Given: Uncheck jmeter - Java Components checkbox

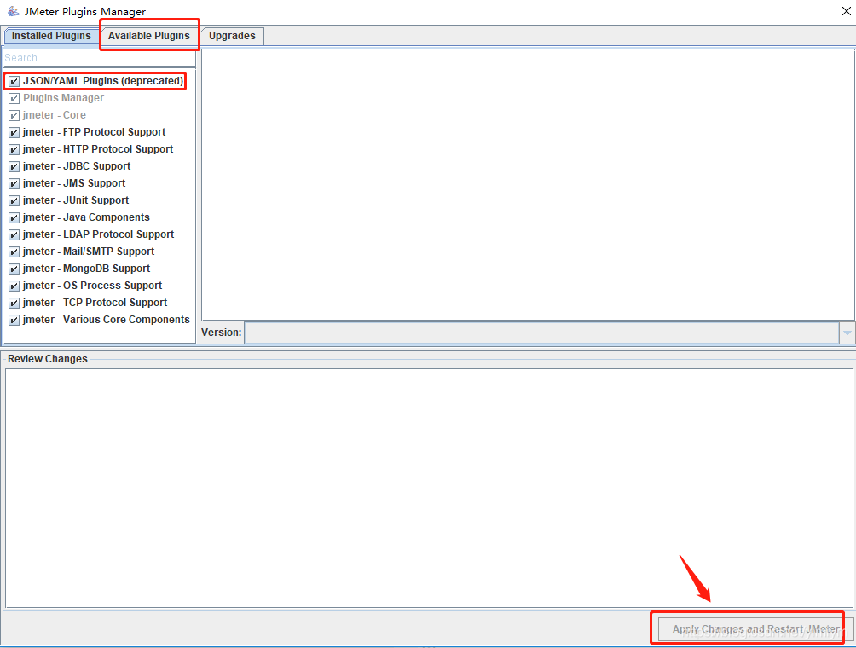Looking at the screenshot, I should tap(14, 217).
